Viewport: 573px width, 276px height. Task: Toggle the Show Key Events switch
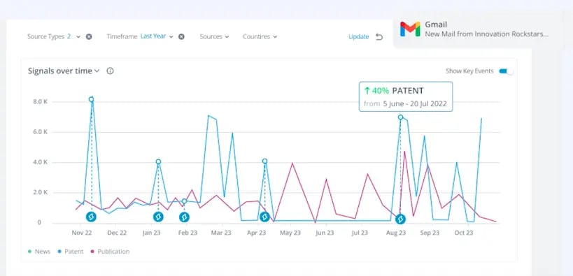tap(507, 71)
